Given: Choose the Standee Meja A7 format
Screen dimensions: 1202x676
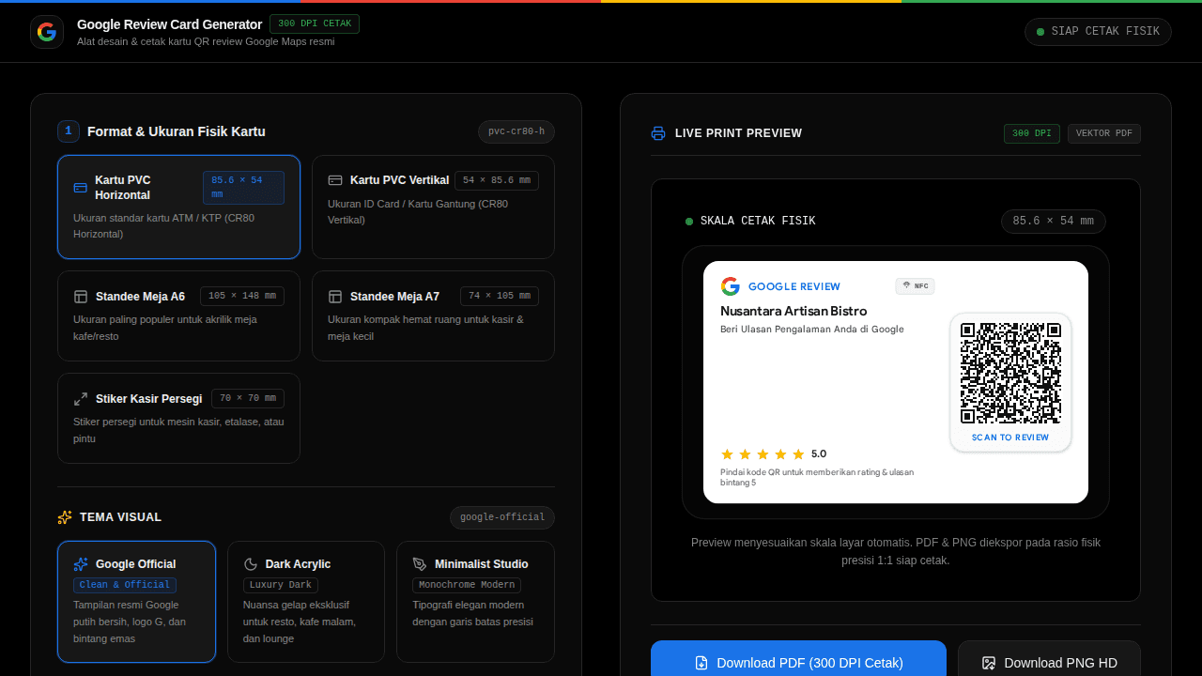Looking at the screenshot, I should click(433, 315).
